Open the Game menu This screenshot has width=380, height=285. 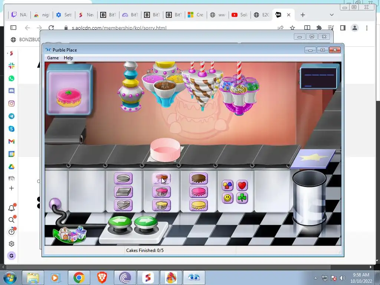pyautogui.click(x=53, y=58)
